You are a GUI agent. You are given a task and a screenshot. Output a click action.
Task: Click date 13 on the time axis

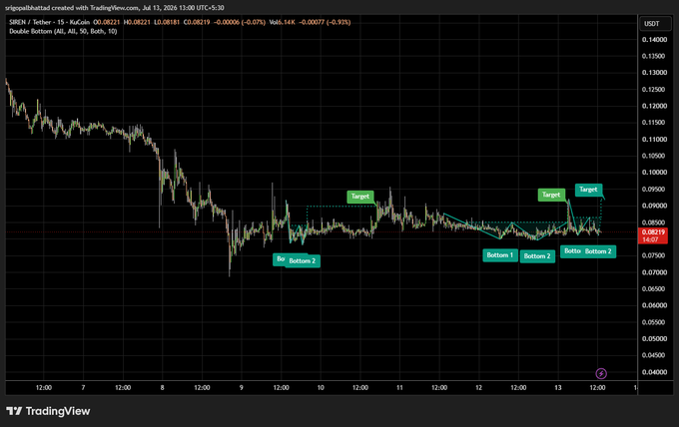click(558, 388)
